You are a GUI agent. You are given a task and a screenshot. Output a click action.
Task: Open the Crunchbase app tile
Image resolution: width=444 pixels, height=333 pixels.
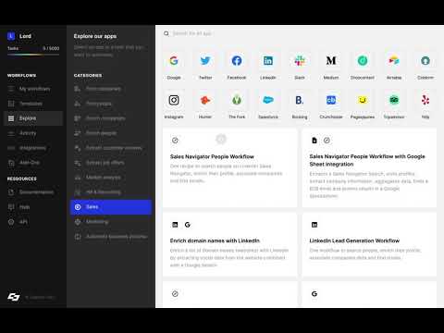pyautogui.click(x=331, y=105)
